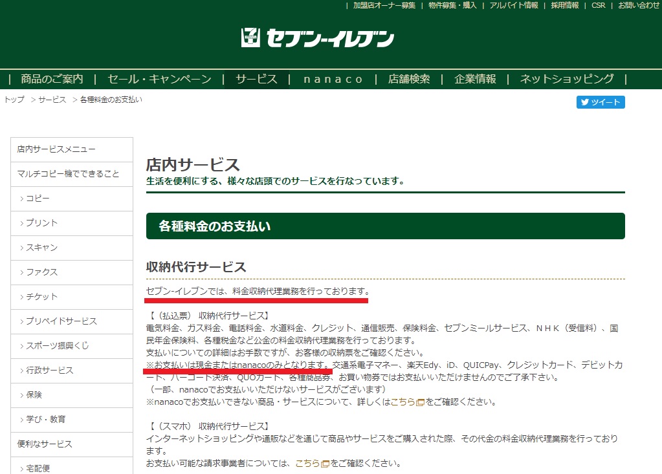Open 採用情報 top link
Screen dimensions: 662x474
point(564,5)
